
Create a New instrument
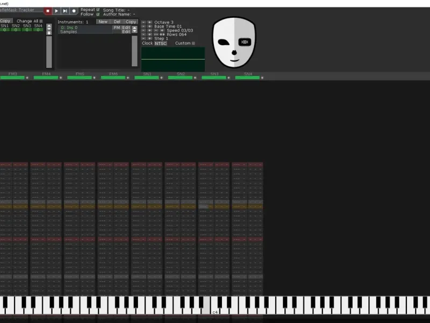pos(103,22)
